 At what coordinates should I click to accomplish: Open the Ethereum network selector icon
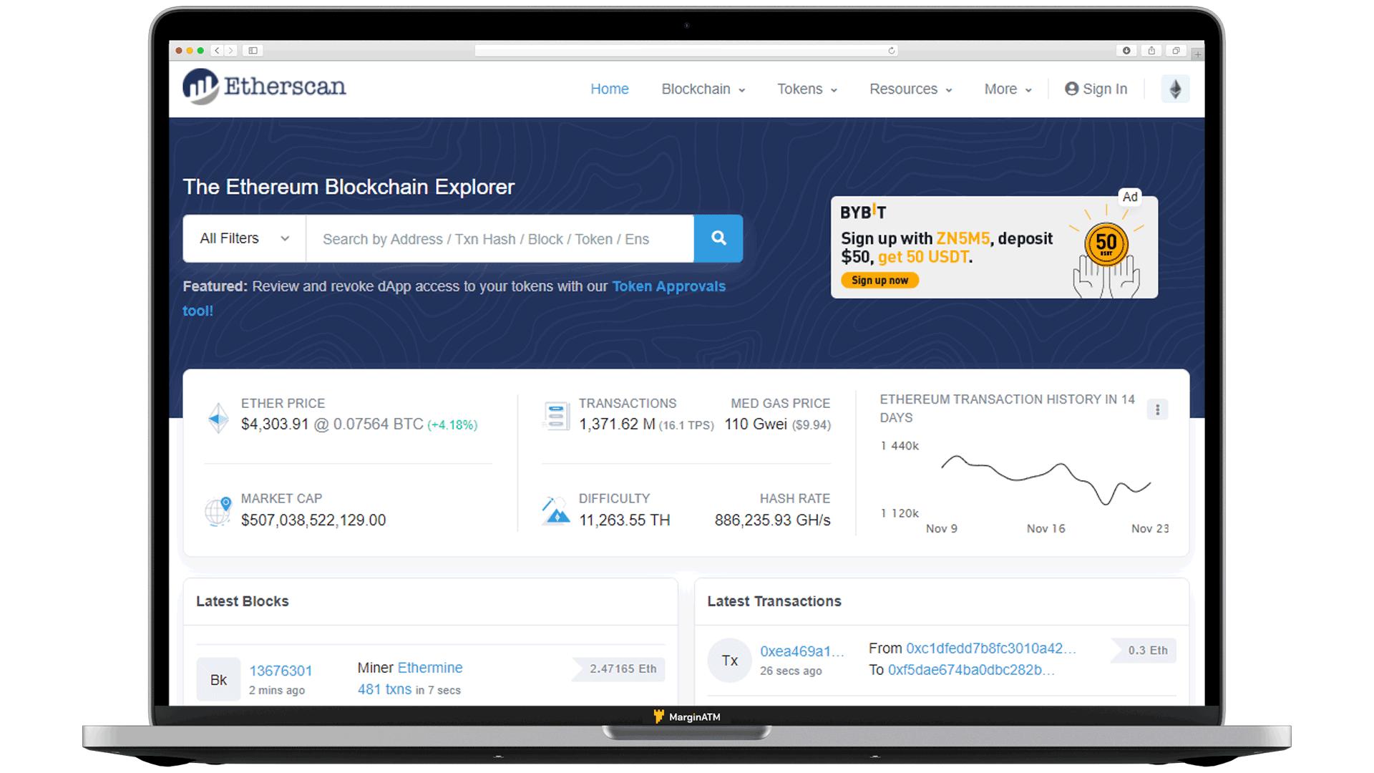[1175, 89]
